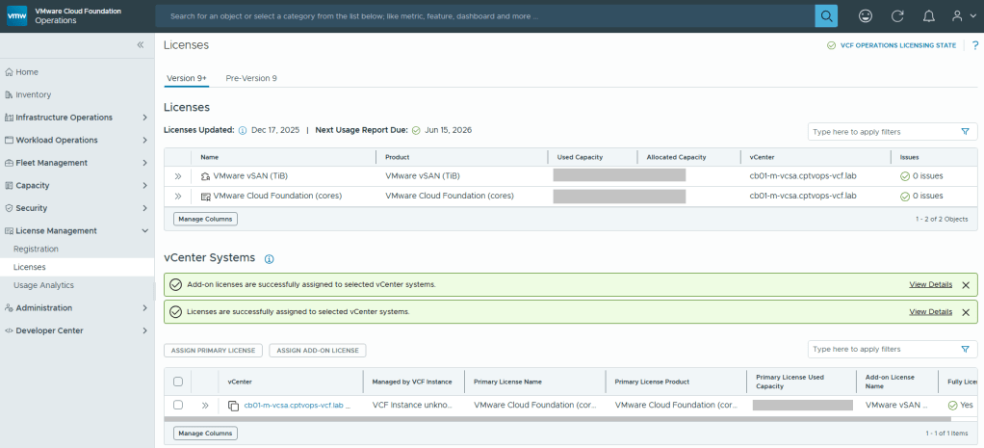Click the search magnifier icon

(826, 16)
